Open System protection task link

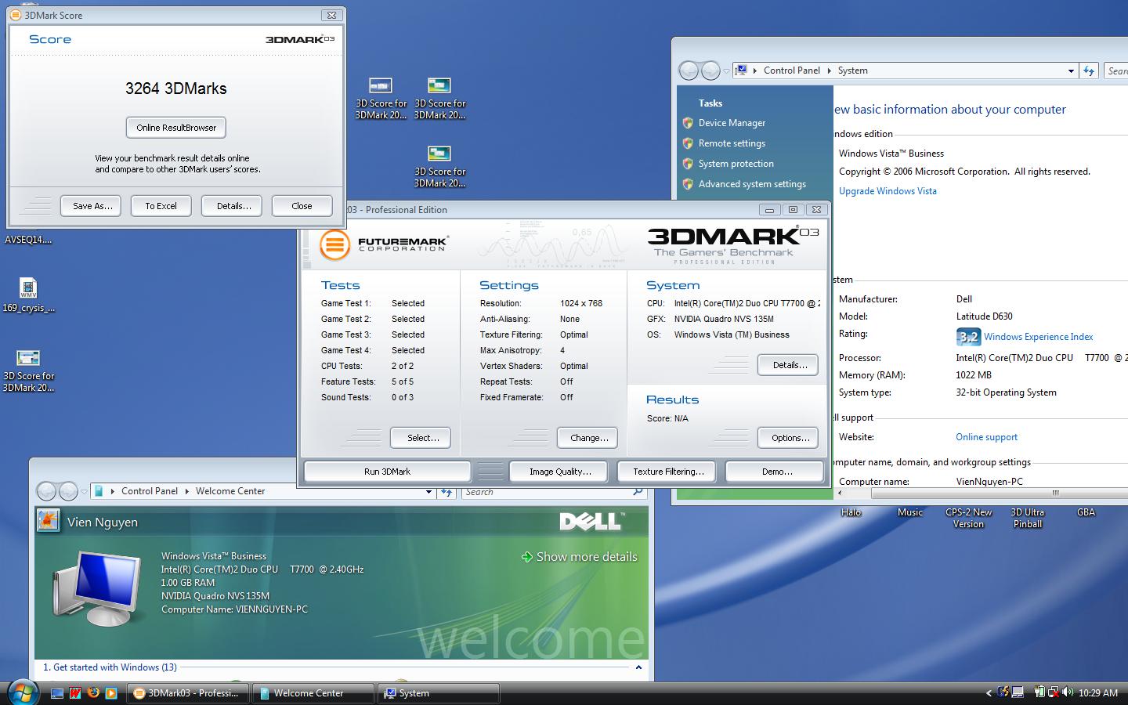point(736,164)
